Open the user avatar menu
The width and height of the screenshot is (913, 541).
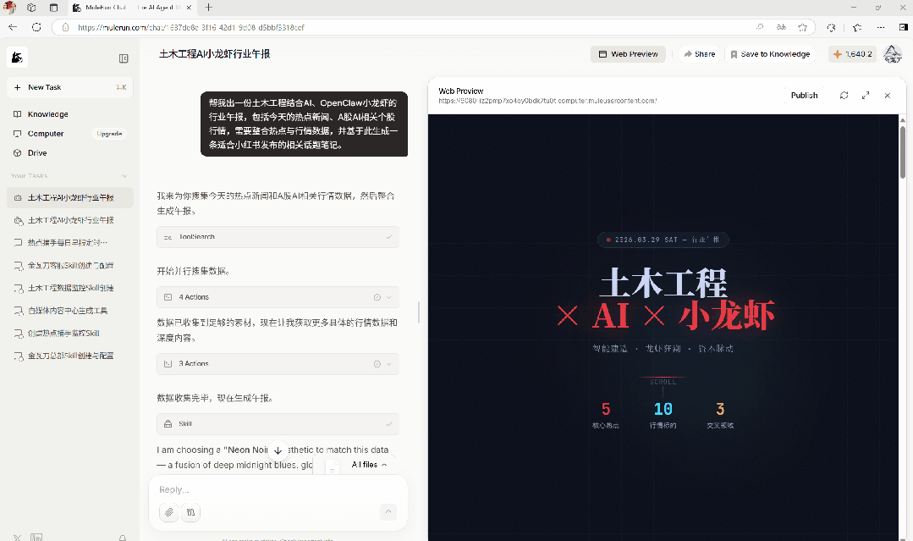coord(893,54)
